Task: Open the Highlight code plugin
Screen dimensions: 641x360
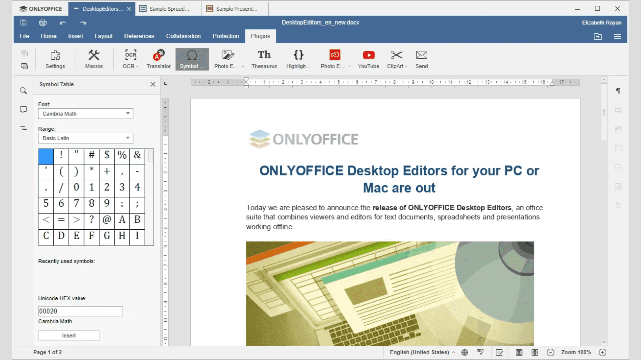Action: (298, 59)
